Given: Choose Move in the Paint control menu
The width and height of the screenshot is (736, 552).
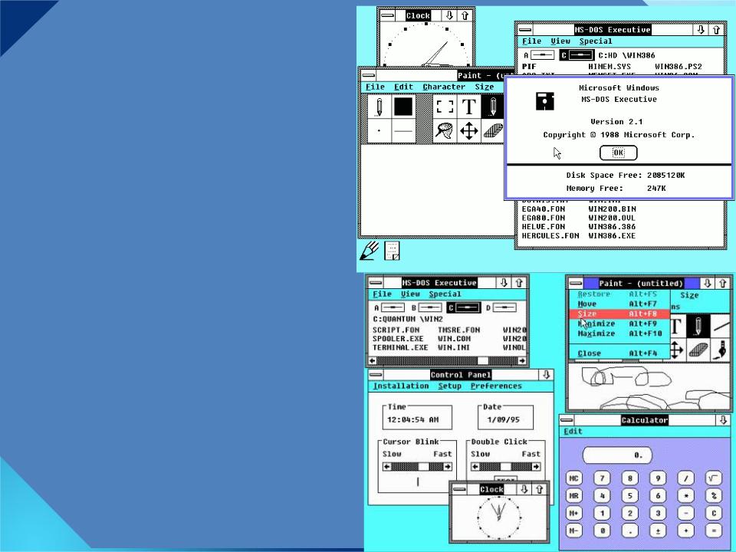Looking at the screenshot, I should (x=619, y=304).
